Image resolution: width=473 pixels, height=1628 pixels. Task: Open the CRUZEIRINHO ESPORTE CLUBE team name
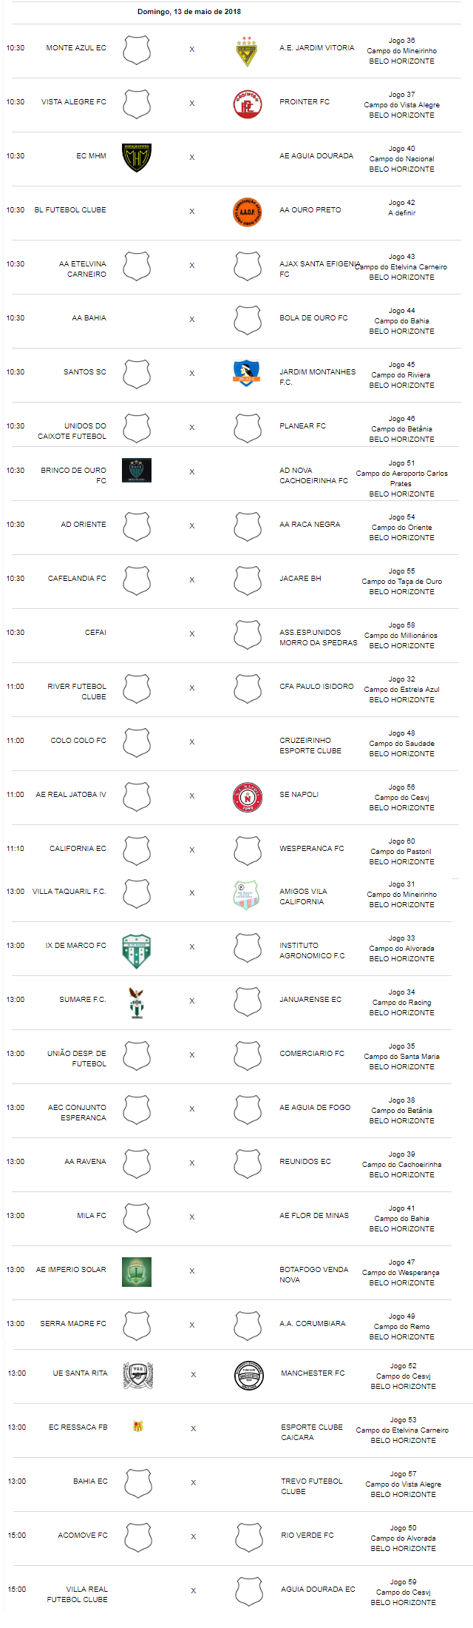(310, 746)
